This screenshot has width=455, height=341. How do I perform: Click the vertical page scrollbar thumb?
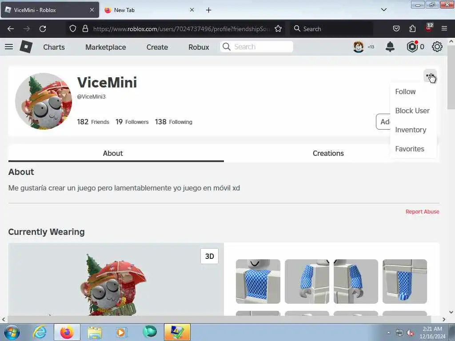tap(451, 77)
